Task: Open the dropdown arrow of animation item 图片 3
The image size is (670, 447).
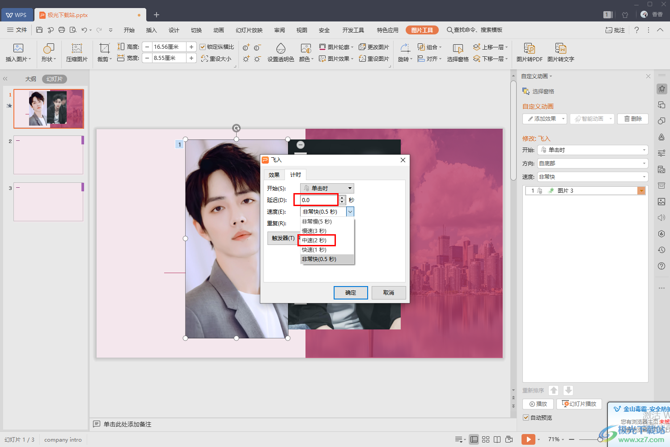Action: [x=641, y=191]
